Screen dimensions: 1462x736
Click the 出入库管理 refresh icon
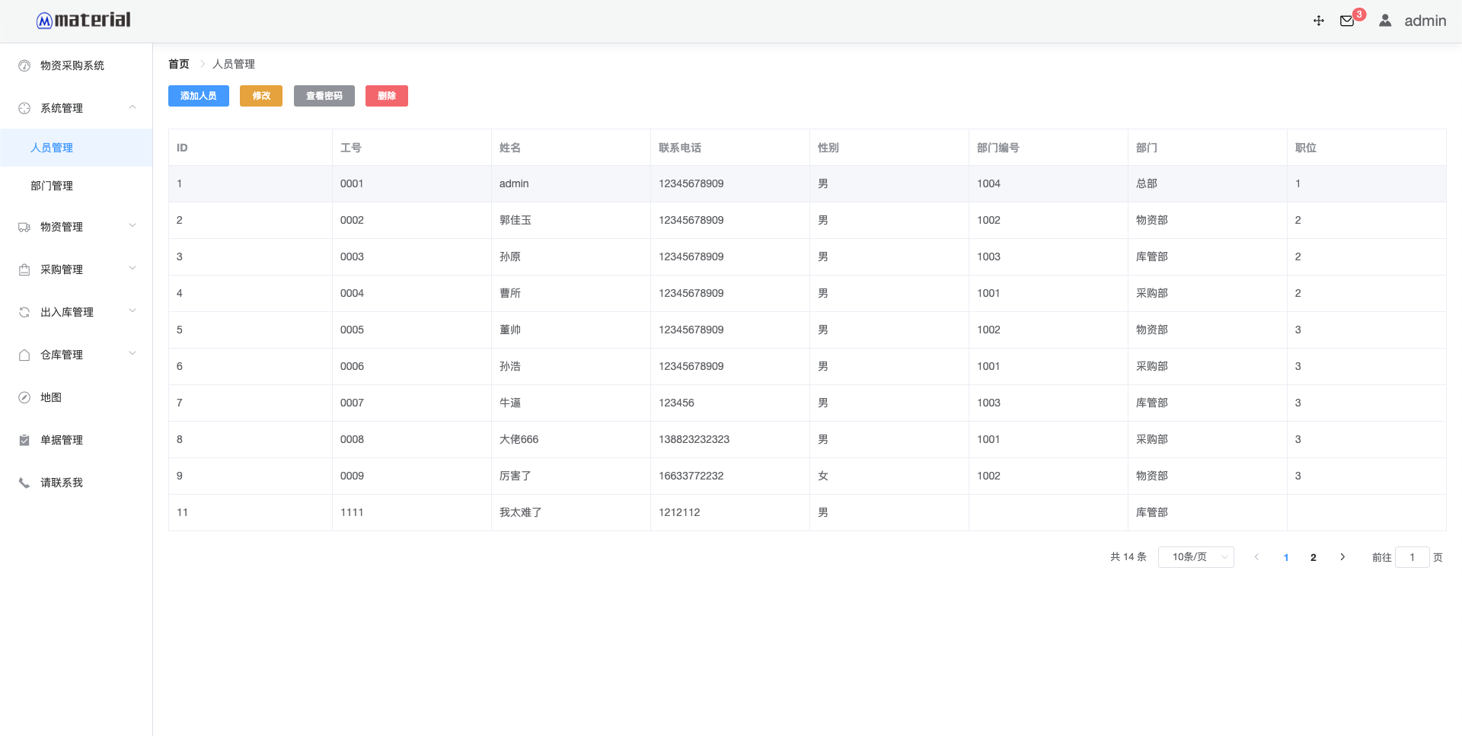pos(24,312)
